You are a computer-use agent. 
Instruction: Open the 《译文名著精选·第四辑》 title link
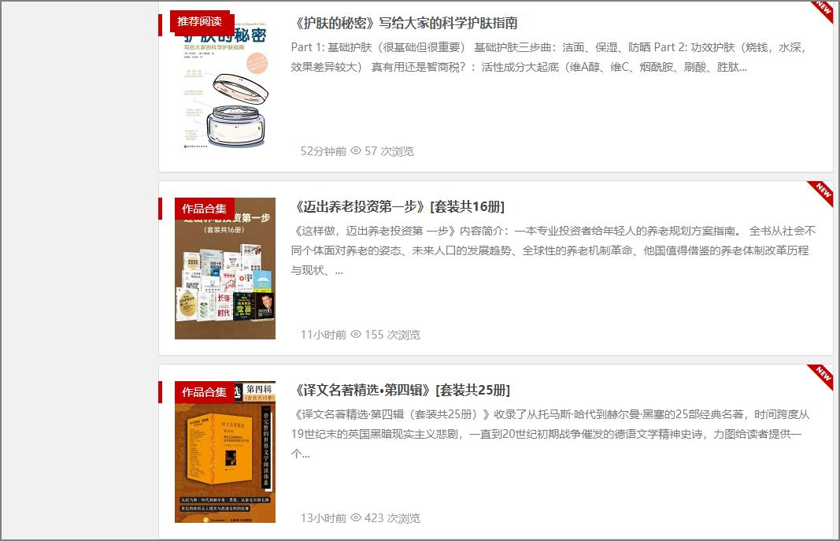(401, 390)
